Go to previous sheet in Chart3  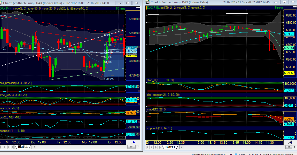coord(152,147)
